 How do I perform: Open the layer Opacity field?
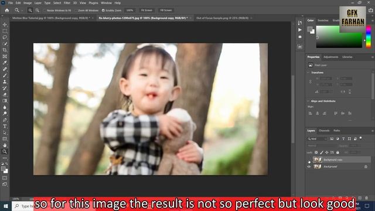pyautogui.click(x=354, y=145)
